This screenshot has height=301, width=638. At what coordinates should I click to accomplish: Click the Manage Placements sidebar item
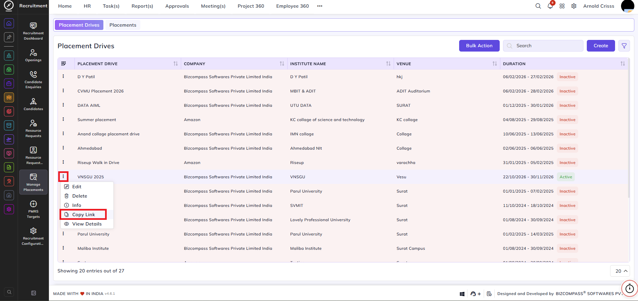[33, 182]
